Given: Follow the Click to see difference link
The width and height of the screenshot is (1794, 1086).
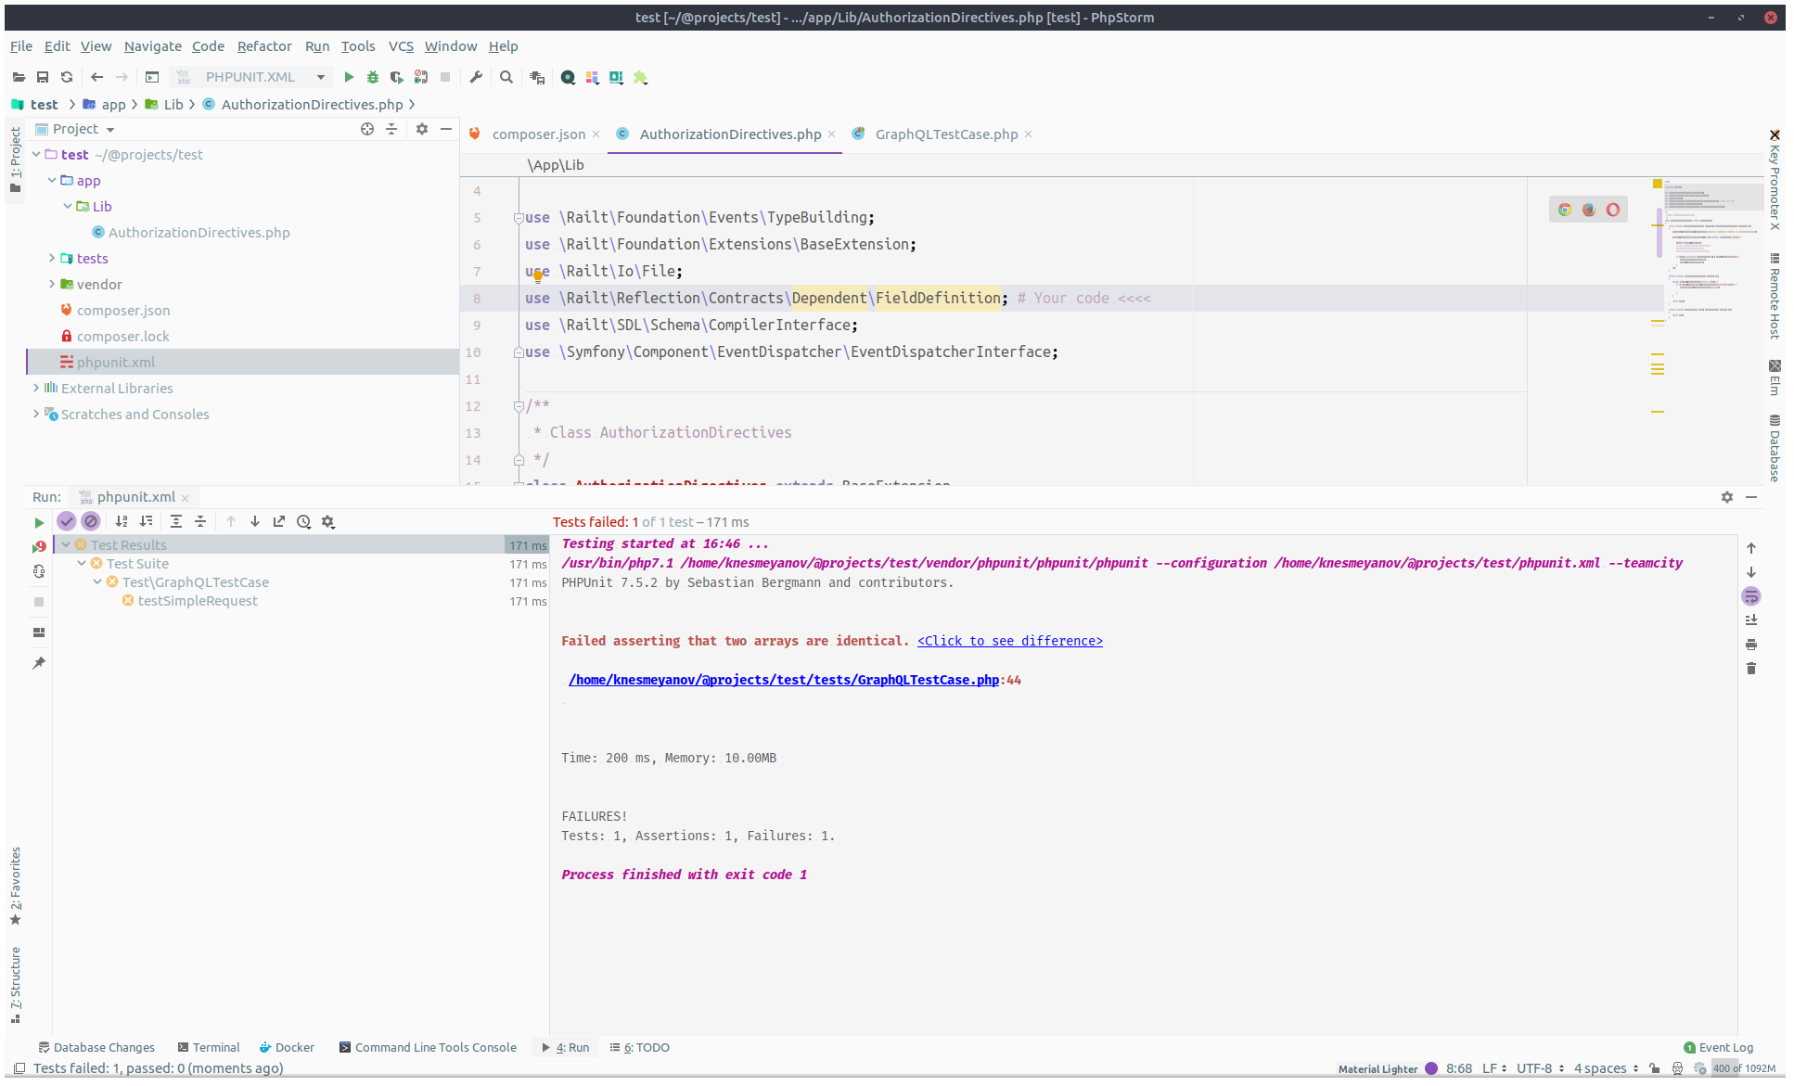Looking at the screenshot, I should pyautogui.click(x=1009, y=640).
